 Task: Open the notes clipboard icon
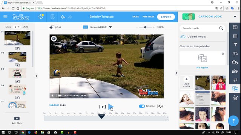click(x=52, y=16)
